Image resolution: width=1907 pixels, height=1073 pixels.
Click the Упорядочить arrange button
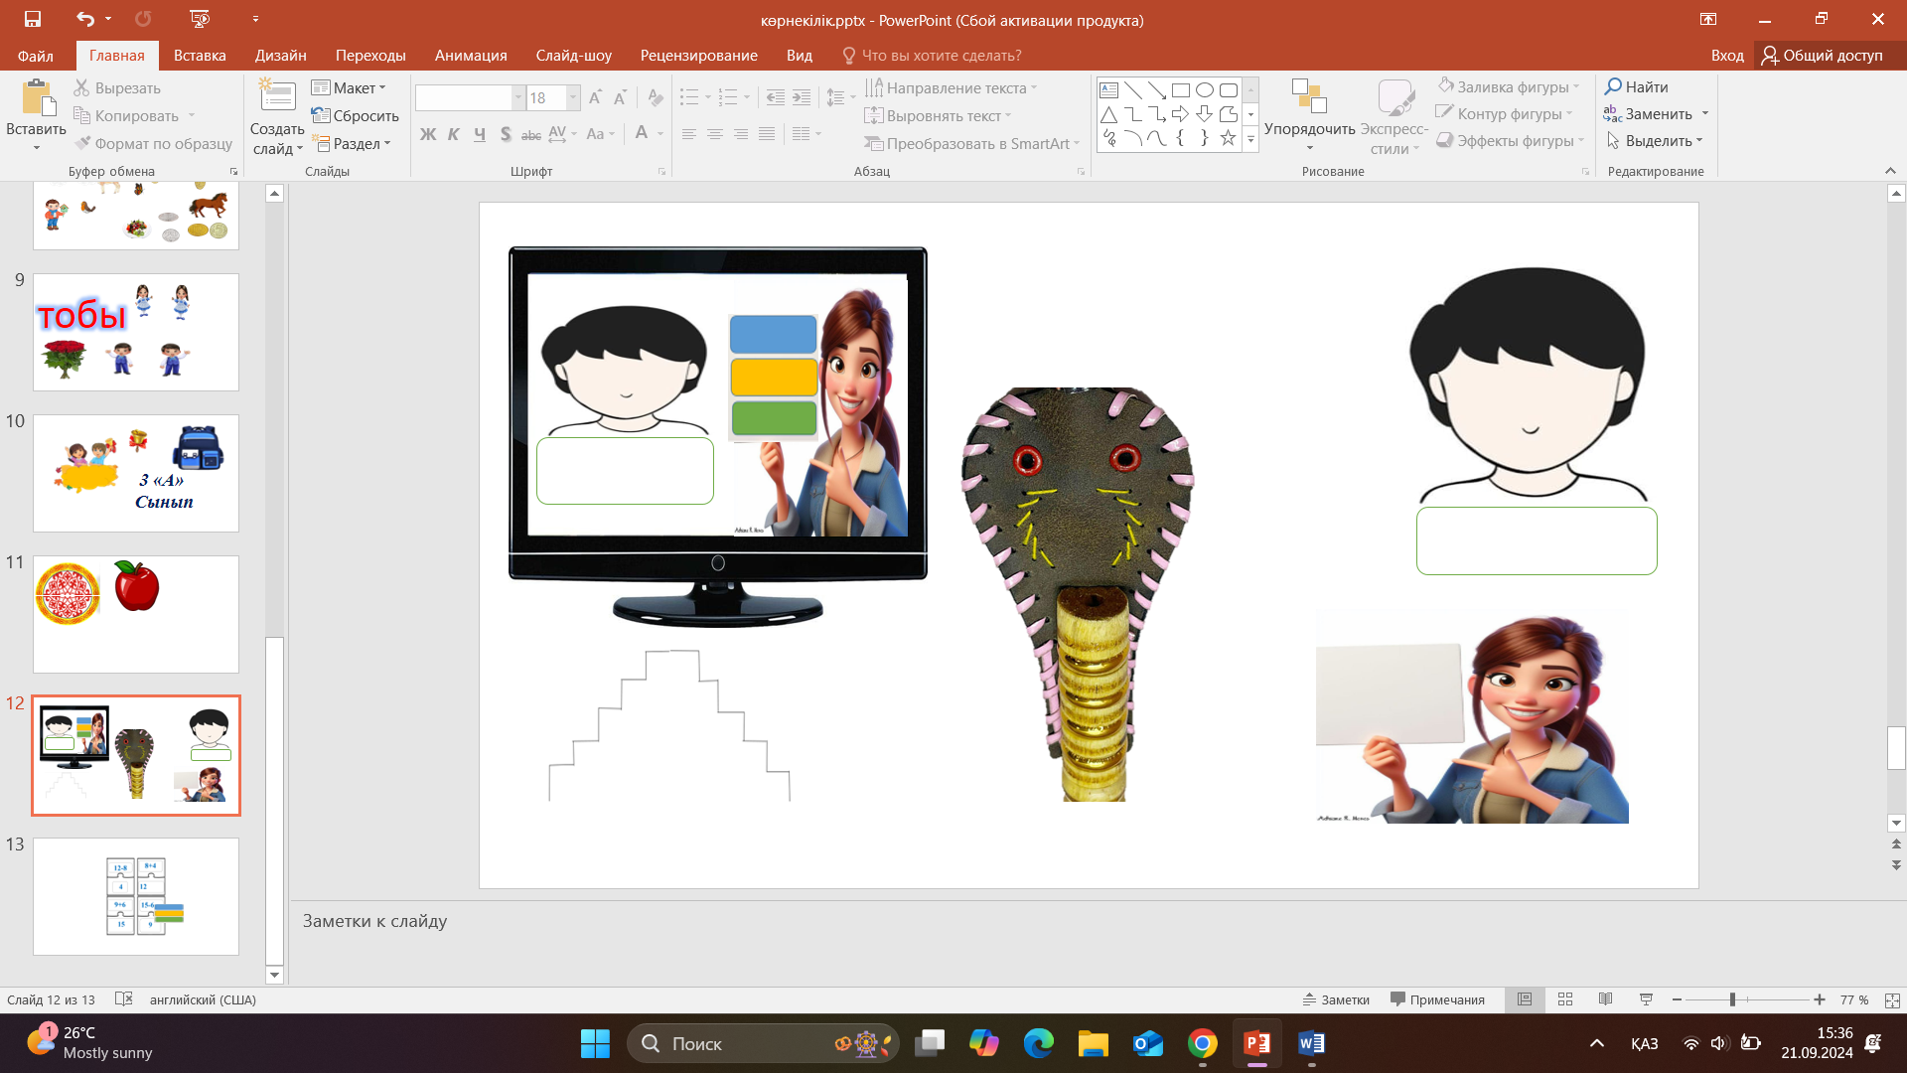pyautogui.click(x=1309, y=114)
